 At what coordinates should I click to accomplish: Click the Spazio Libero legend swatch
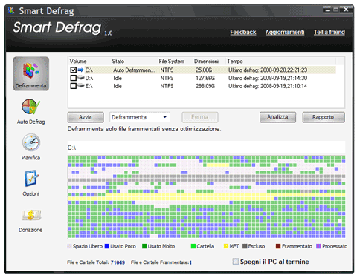(x=69, y=246)
